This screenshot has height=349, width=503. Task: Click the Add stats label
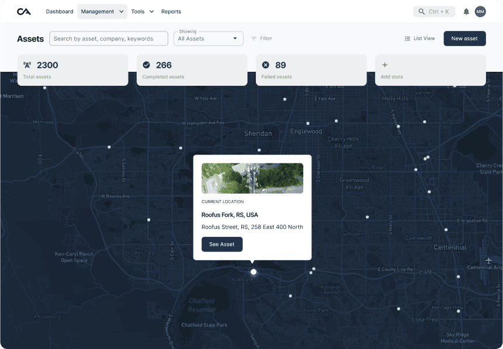pos(391,77)
